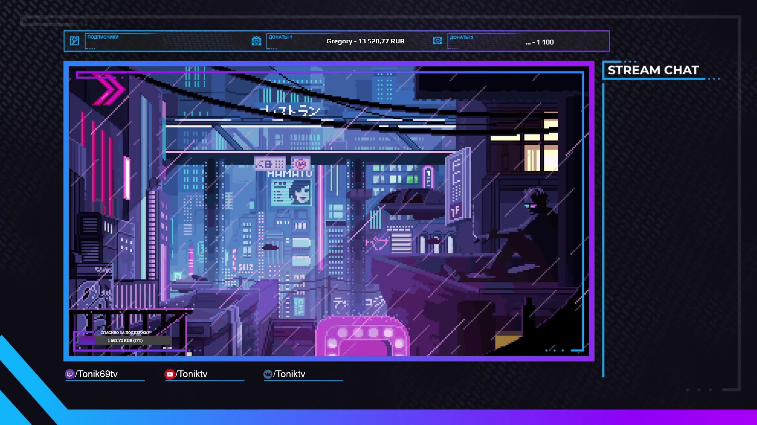Click the donation goal progress bar
Screen dimensions: 757x425
pyautogui.click(x=125, y=341)
